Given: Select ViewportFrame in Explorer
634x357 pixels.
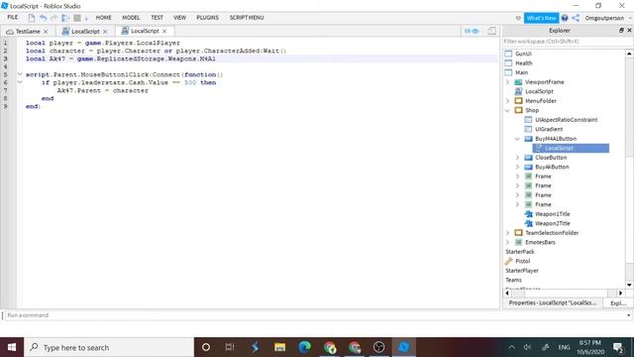Looking at the screenshot, I should (x=544, y=82).
